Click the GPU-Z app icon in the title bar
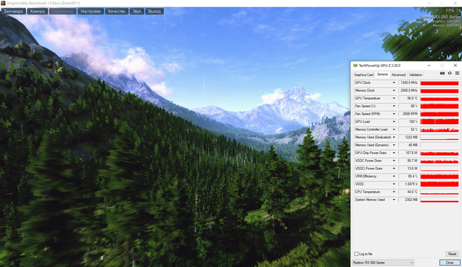 [x=355, y=65]
